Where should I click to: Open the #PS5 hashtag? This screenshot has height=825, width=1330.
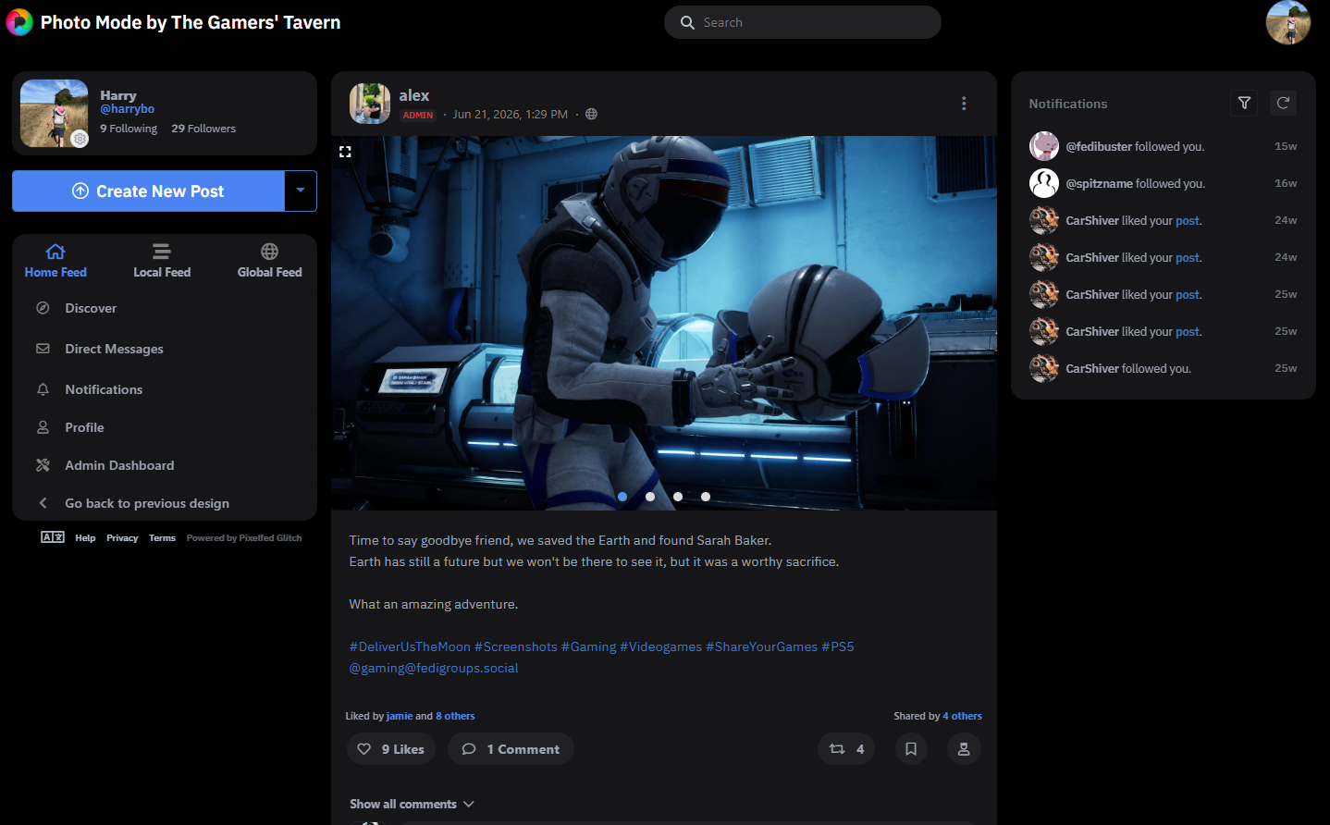point(838,646)
